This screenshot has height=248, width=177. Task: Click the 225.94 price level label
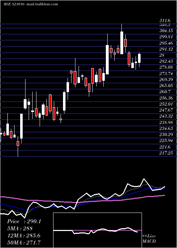pos(166,141)
